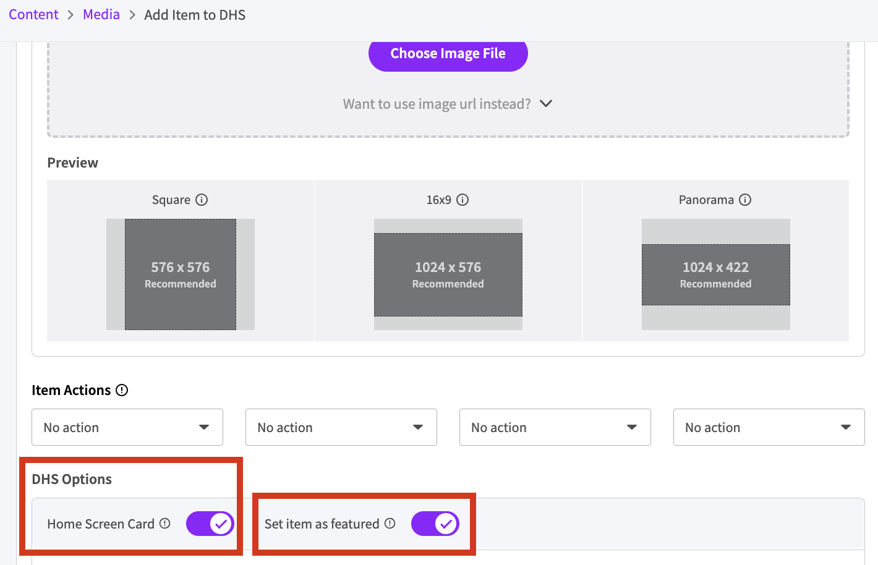Click the Item Actions info icon
The image size is (878, 565).
(122, 390)
